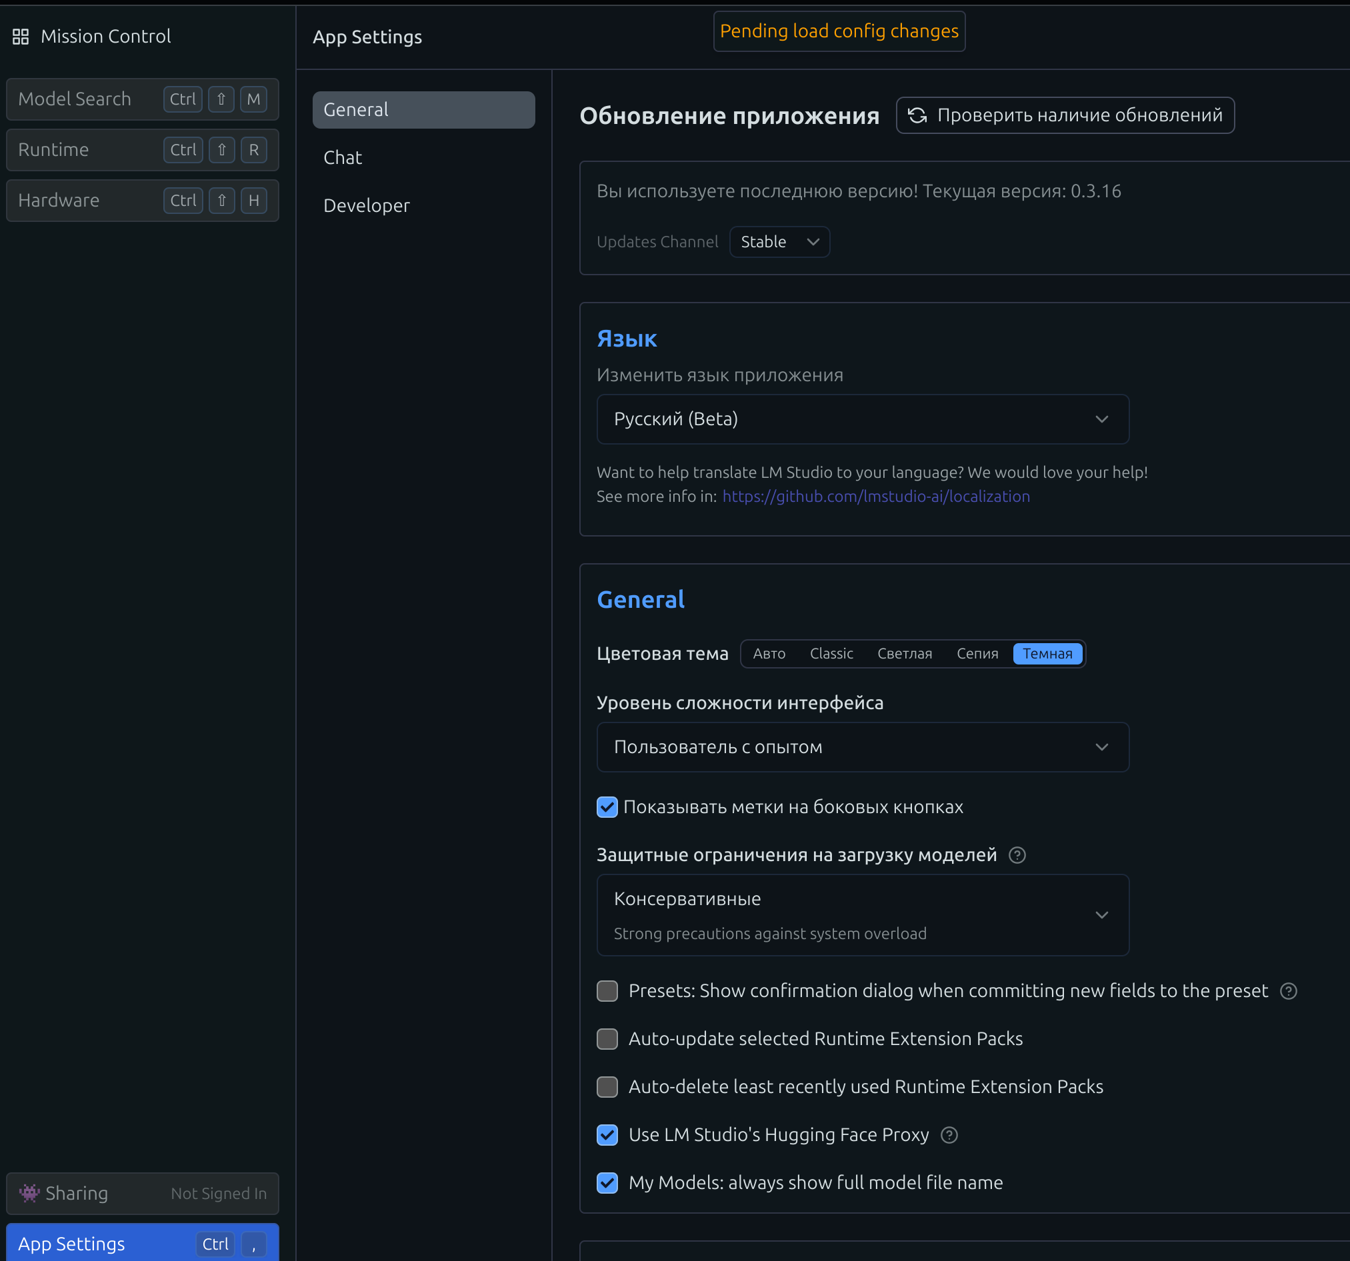This screenshot has height=1261, width=1350.
Task: Enable Auto-update selected Runtime Extension Packs
Action: pyautogui.click(x=607, y=1039)
